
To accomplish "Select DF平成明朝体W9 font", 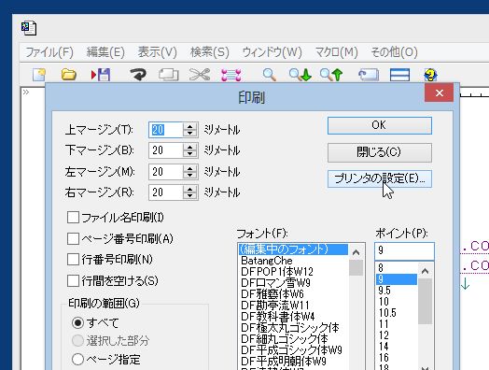I will pos(293,362).
